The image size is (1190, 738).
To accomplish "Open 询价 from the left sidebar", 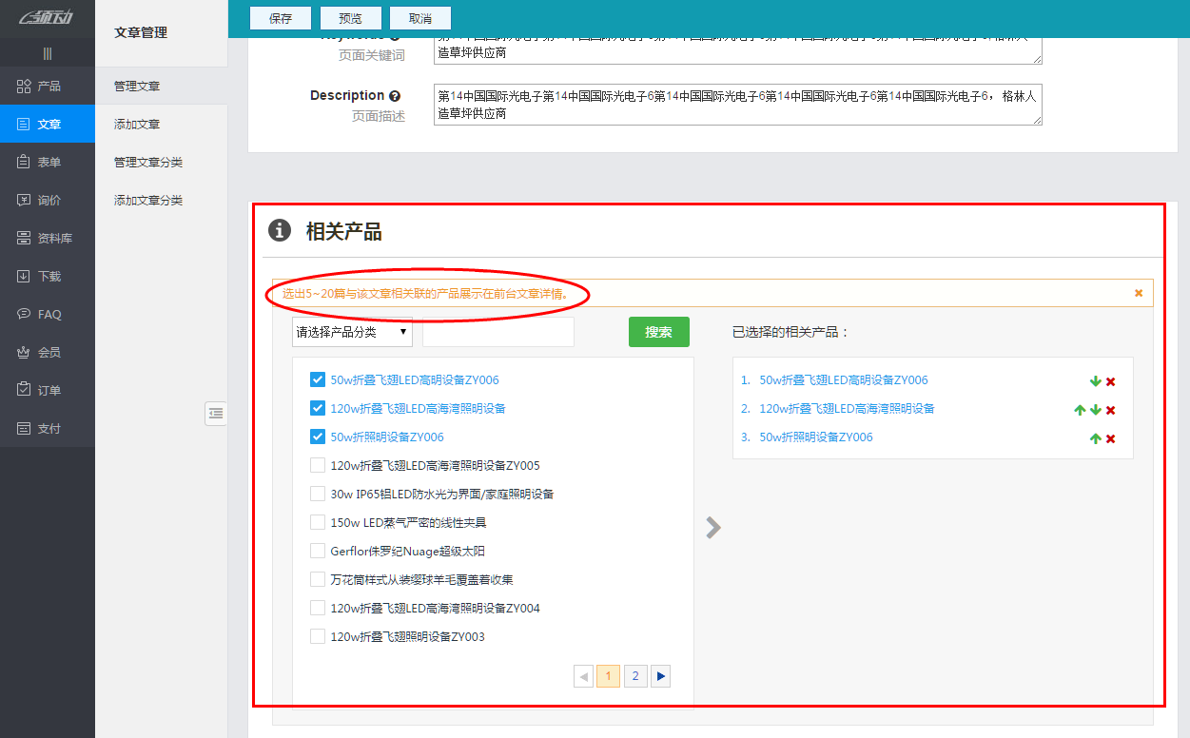I will pyautogui.click(x=48, y=200).
